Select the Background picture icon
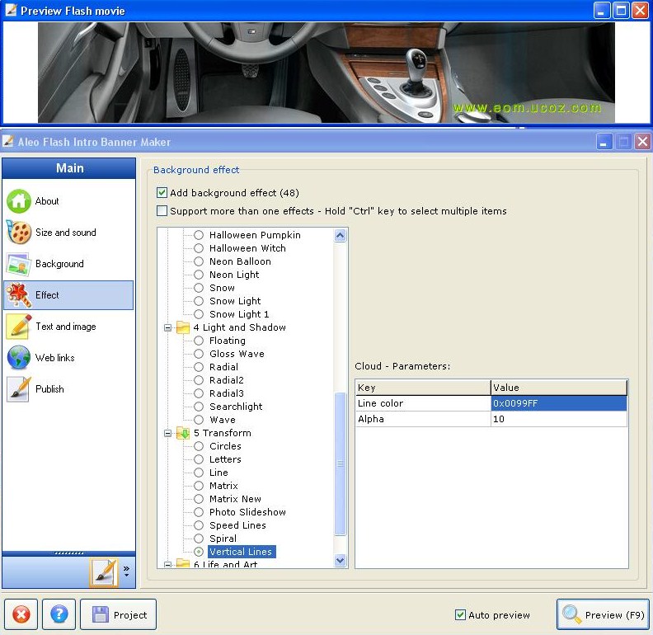This screenshot has height=635, width=653. [x=18, y=264]
